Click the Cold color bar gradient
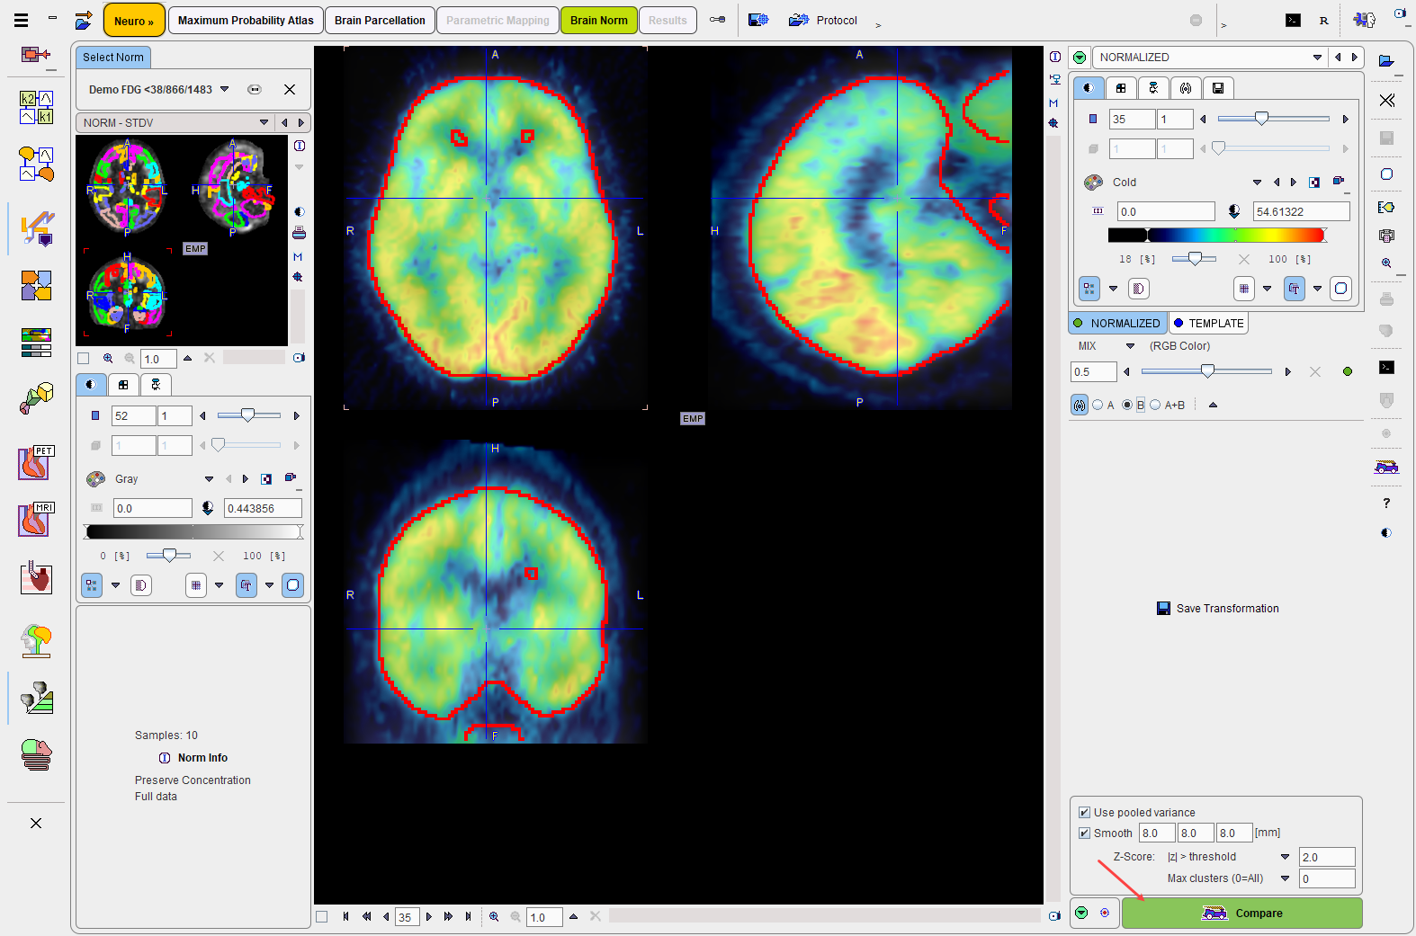The image size is (1416, 936). point(1216,236)
